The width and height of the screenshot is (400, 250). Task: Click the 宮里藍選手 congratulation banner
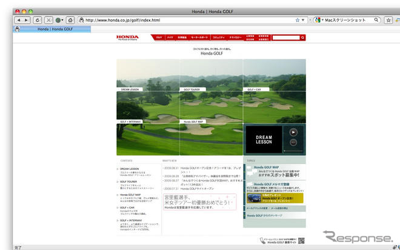coord(200,202)
